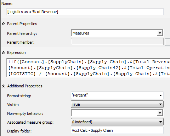Click the browse button beside Parent member
170x136 pixels.
pos(168,42)
